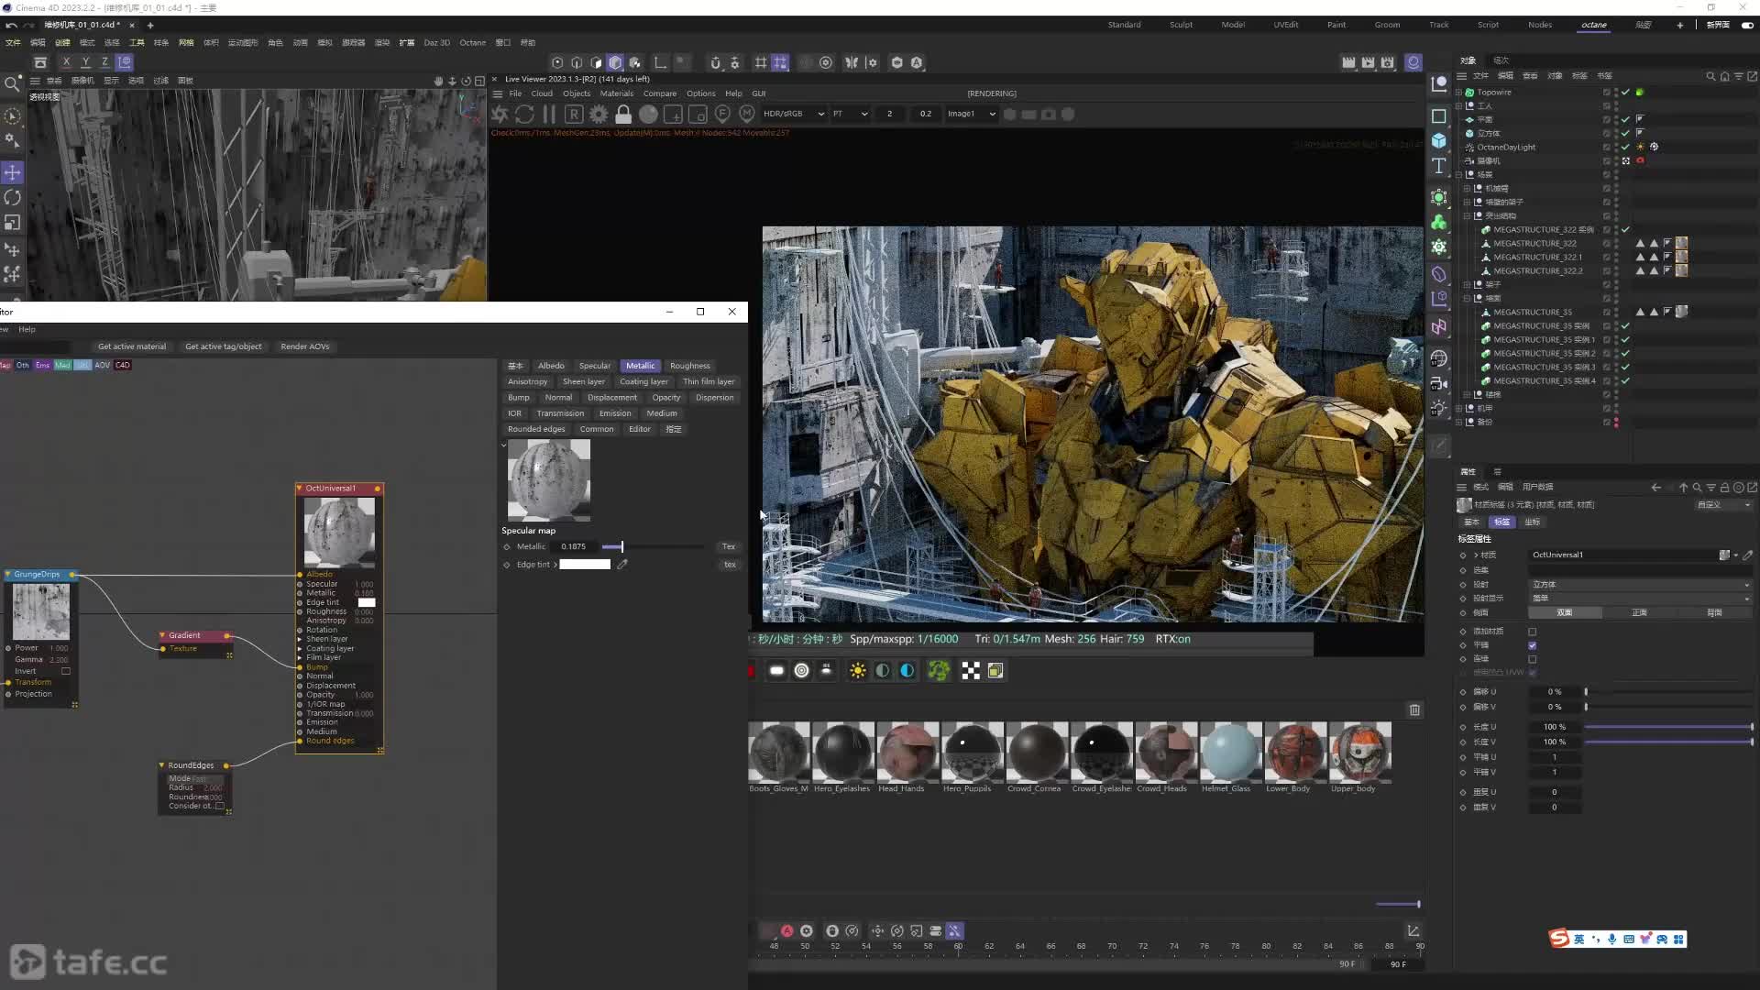Click search icon in Object Manager
The width and height of the screenshot is (1760, 990).
[x=1710, y=76]
